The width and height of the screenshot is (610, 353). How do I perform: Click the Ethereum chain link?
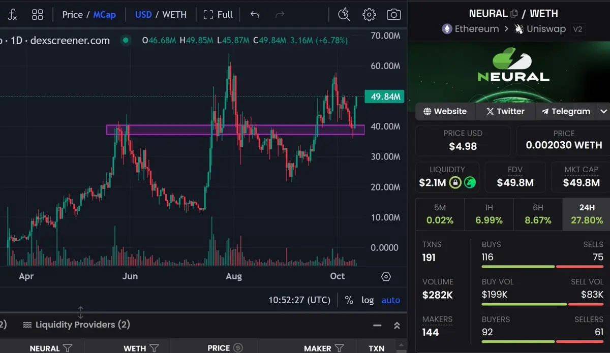click(476, 29)
